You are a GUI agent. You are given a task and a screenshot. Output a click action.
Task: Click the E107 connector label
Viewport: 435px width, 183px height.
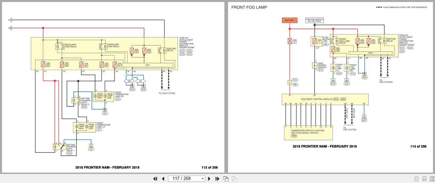(118, 99)
